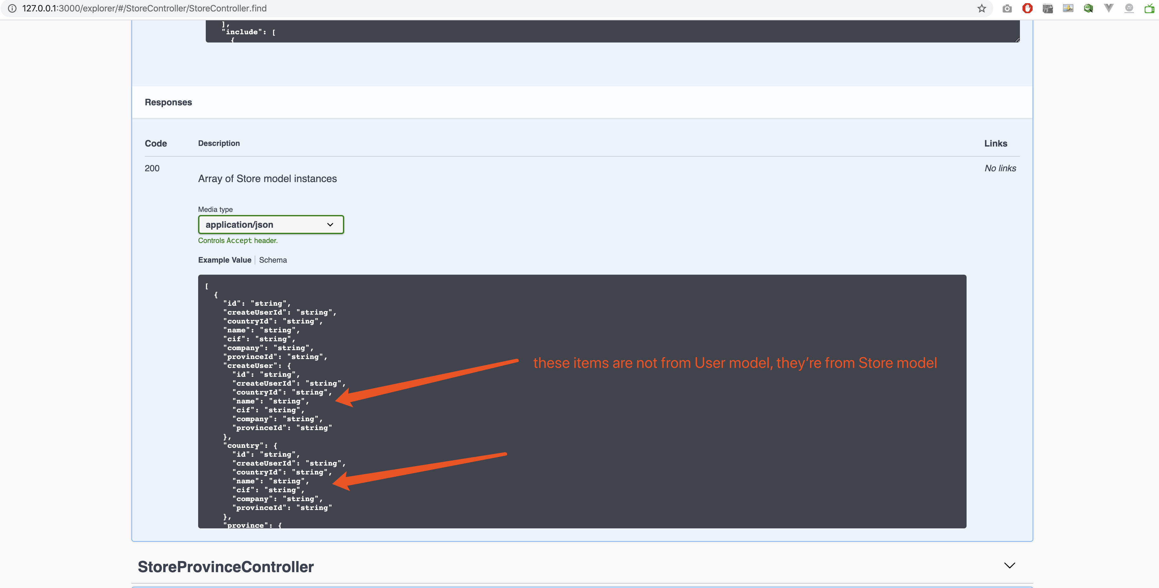Open the image downloader extension icon
The width and height of the screenshot is (1159, 588).
(1068, 9)
